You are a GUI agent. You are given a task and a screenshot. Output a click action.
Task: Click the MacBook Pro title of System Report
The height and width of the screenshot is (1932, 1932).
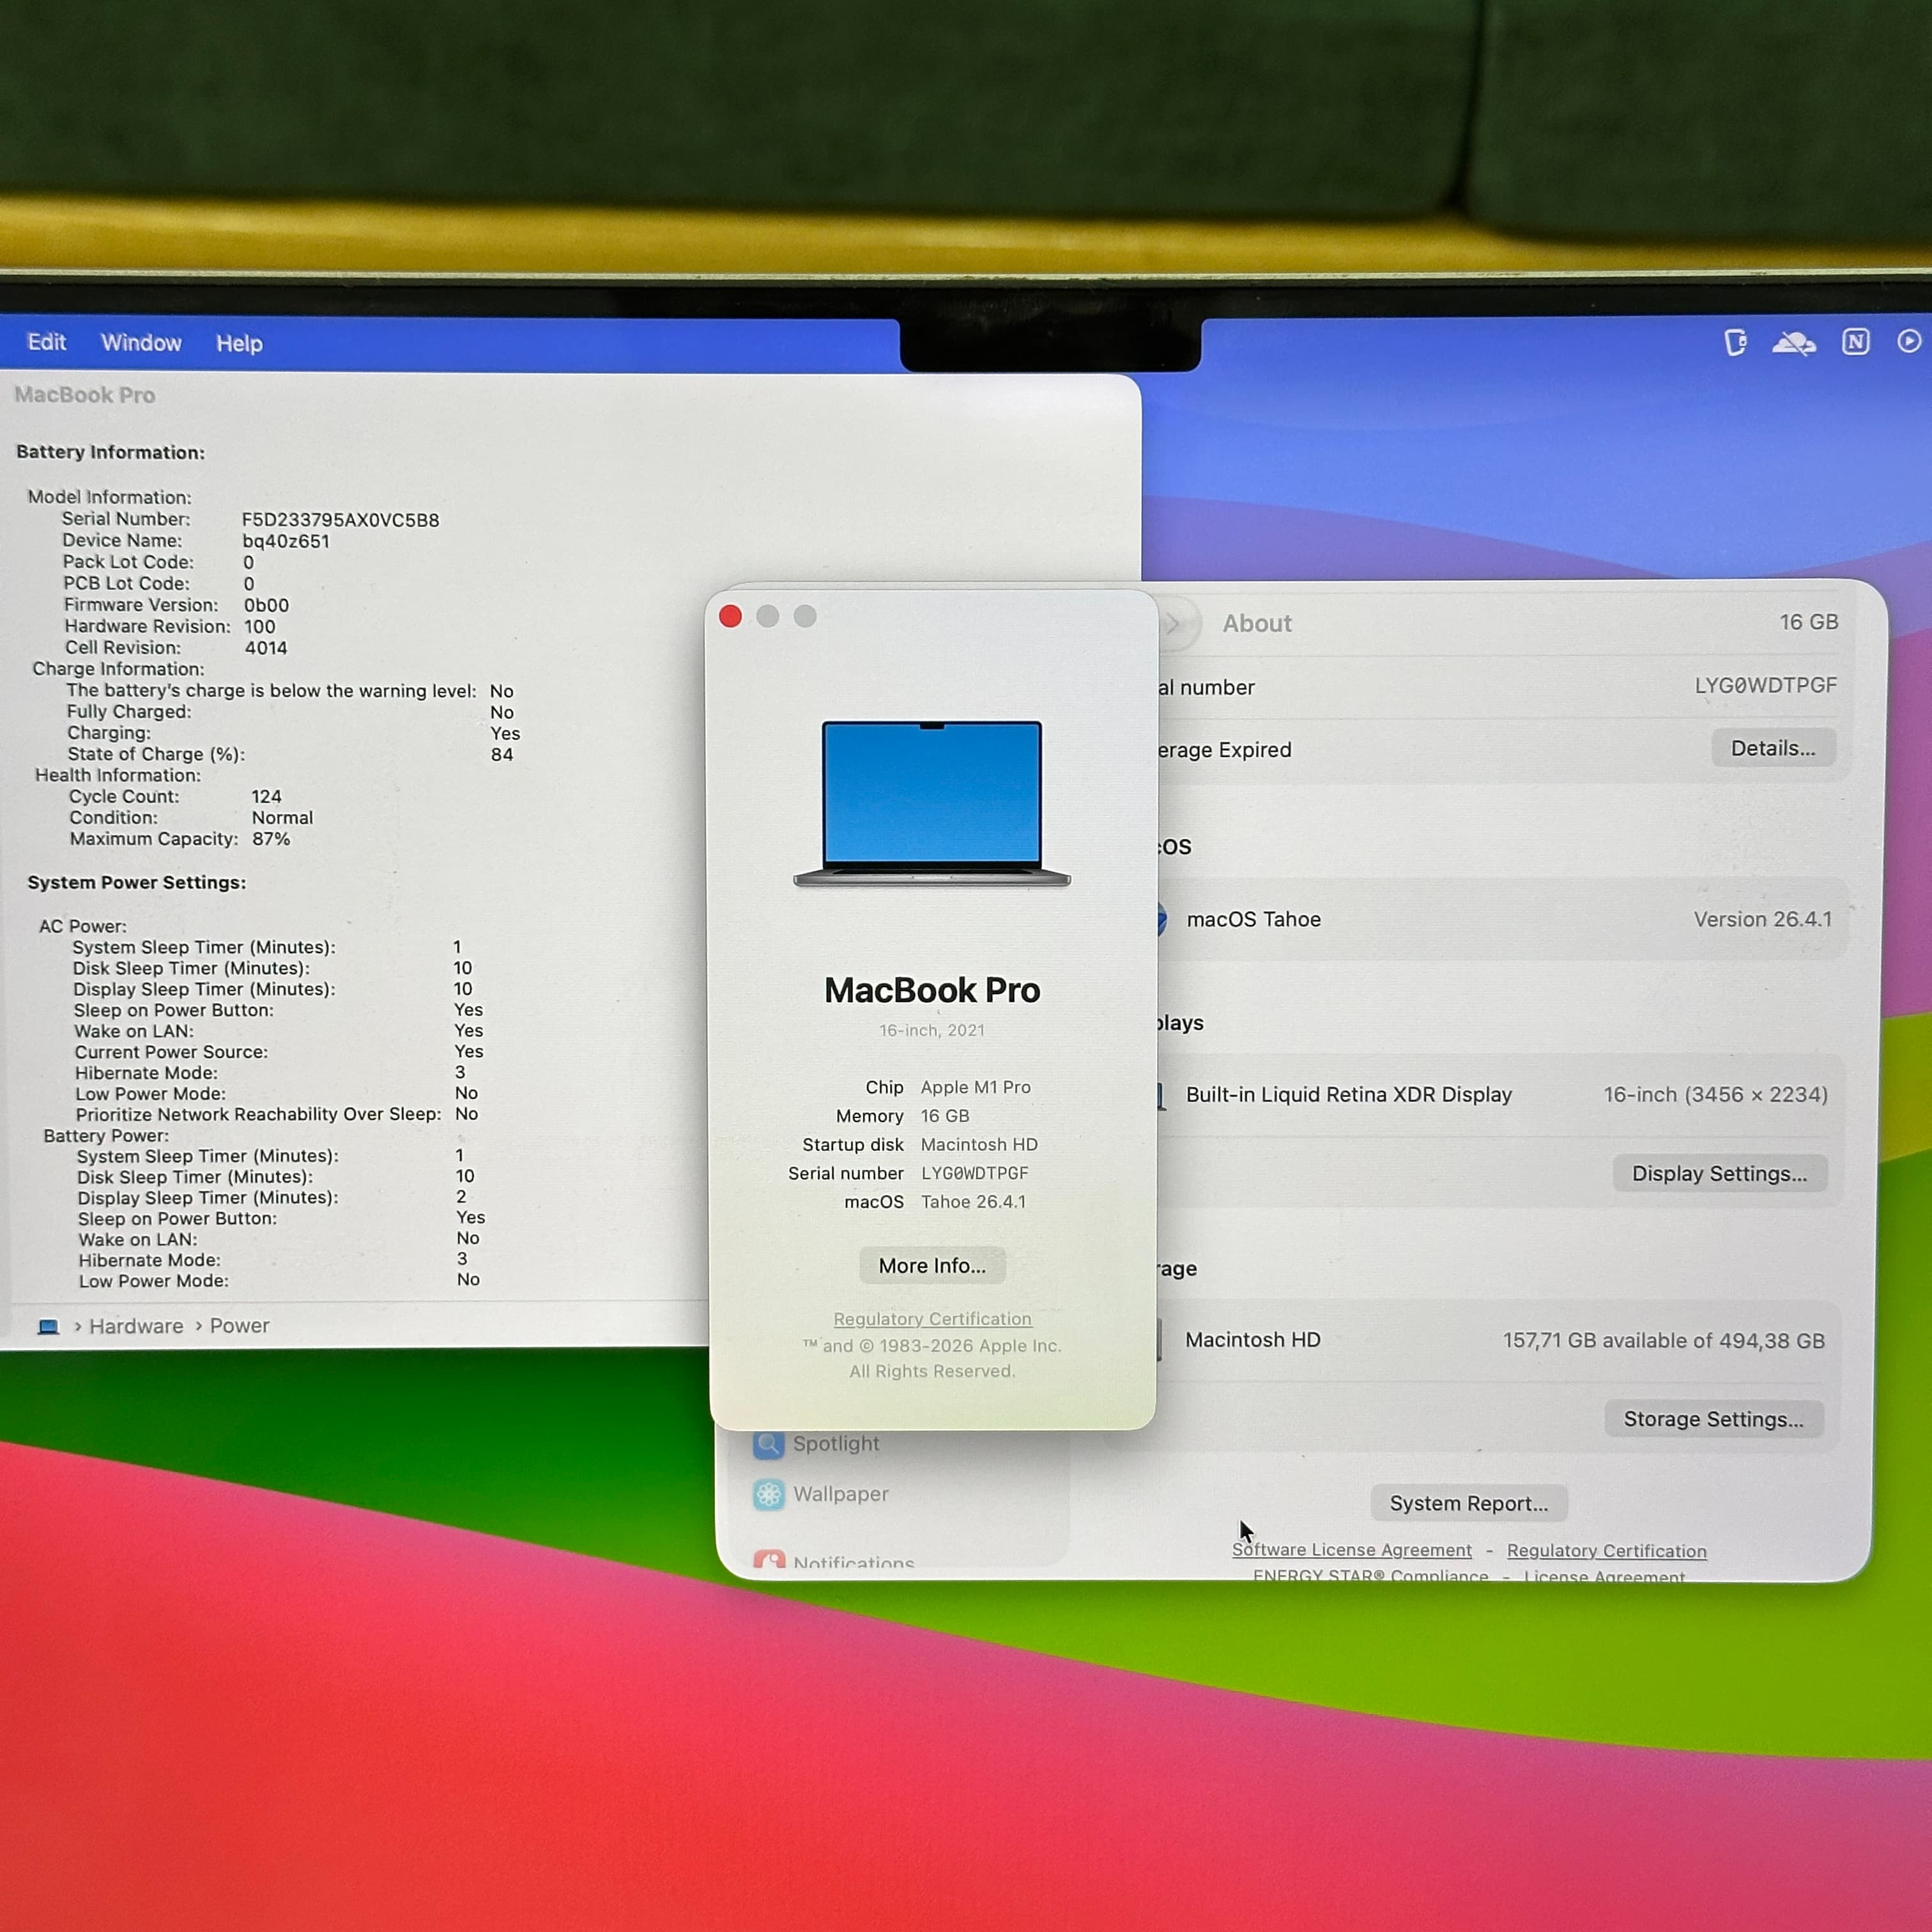pyautogui.click(x=84, y=395)
